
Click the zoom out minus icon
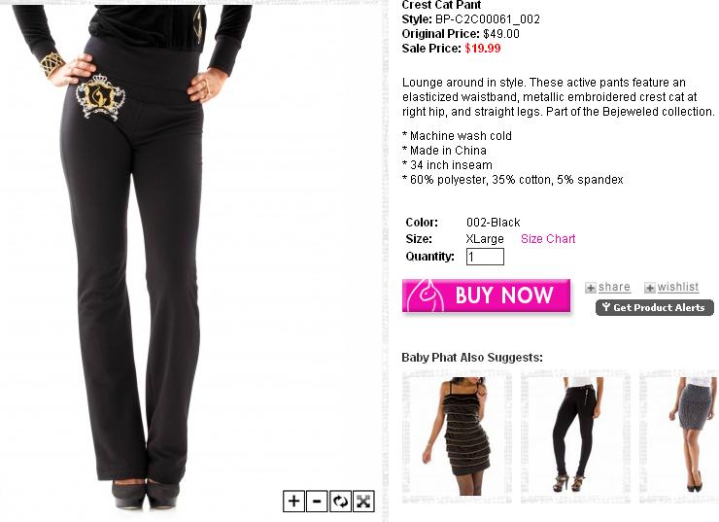click(317, 501)
